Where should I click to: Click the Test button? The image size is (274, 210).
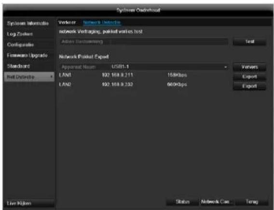249,42
